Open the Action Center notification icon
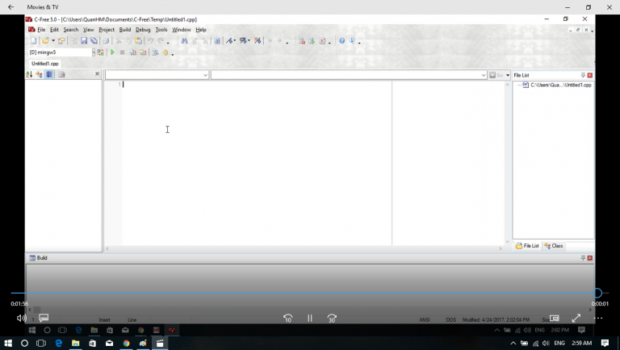Screen dimensions: 620x350 pos(605,343)
